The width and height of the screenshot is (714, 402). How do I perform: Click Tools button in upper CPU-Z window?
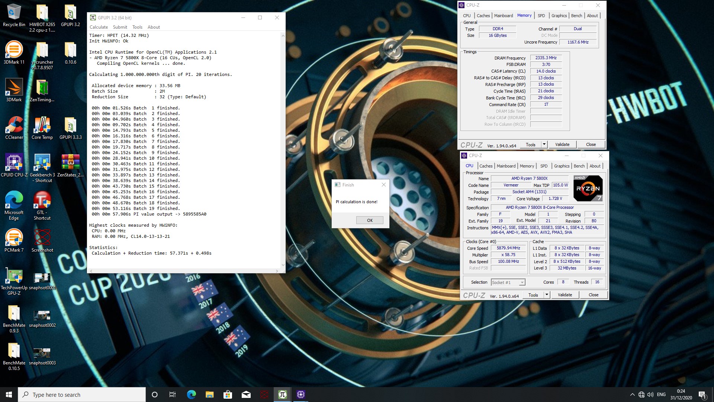coord(531,144)
